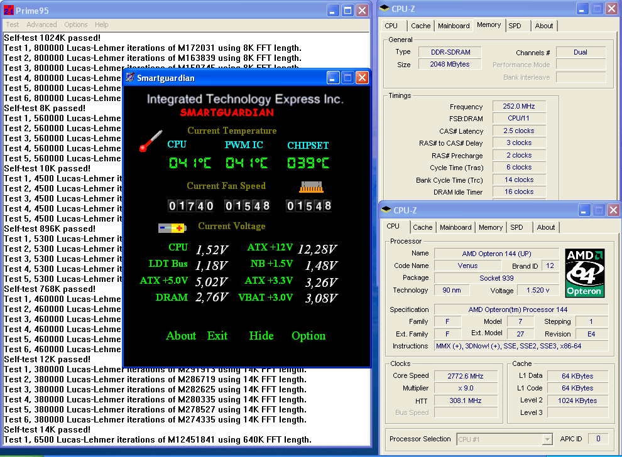
Task: Click the Exit button in Smartguardian
Action: coord(217,336)
